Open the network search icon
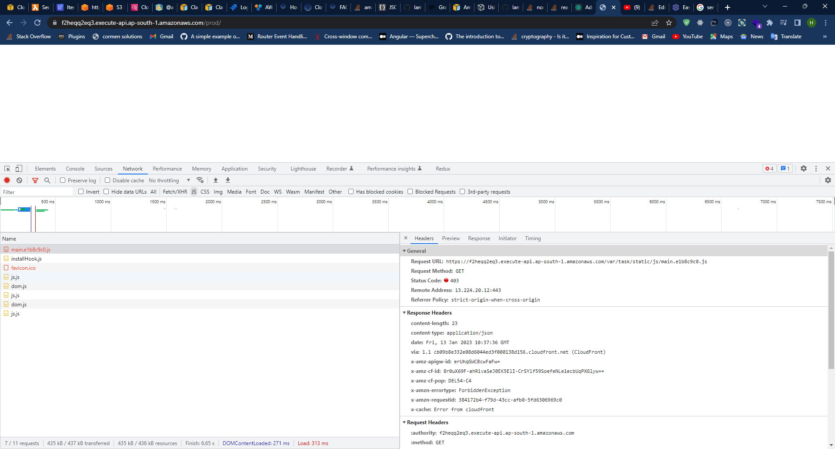The width and height of the screenshot is (835, 449). (x=47, y=180)
